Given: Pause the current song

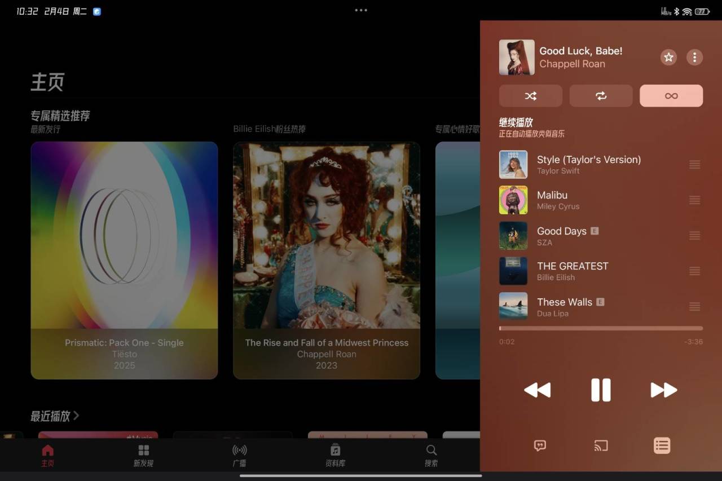Looking at the screenshot, I should [601, 390].
